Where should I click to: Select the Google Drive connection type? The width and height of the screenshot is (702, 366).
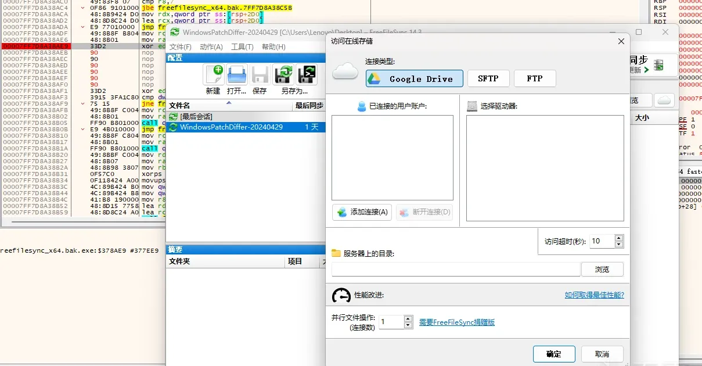point(415,78)
